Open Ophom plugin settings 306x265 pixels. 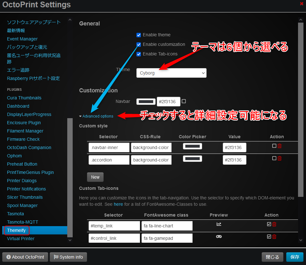point(14,156)
